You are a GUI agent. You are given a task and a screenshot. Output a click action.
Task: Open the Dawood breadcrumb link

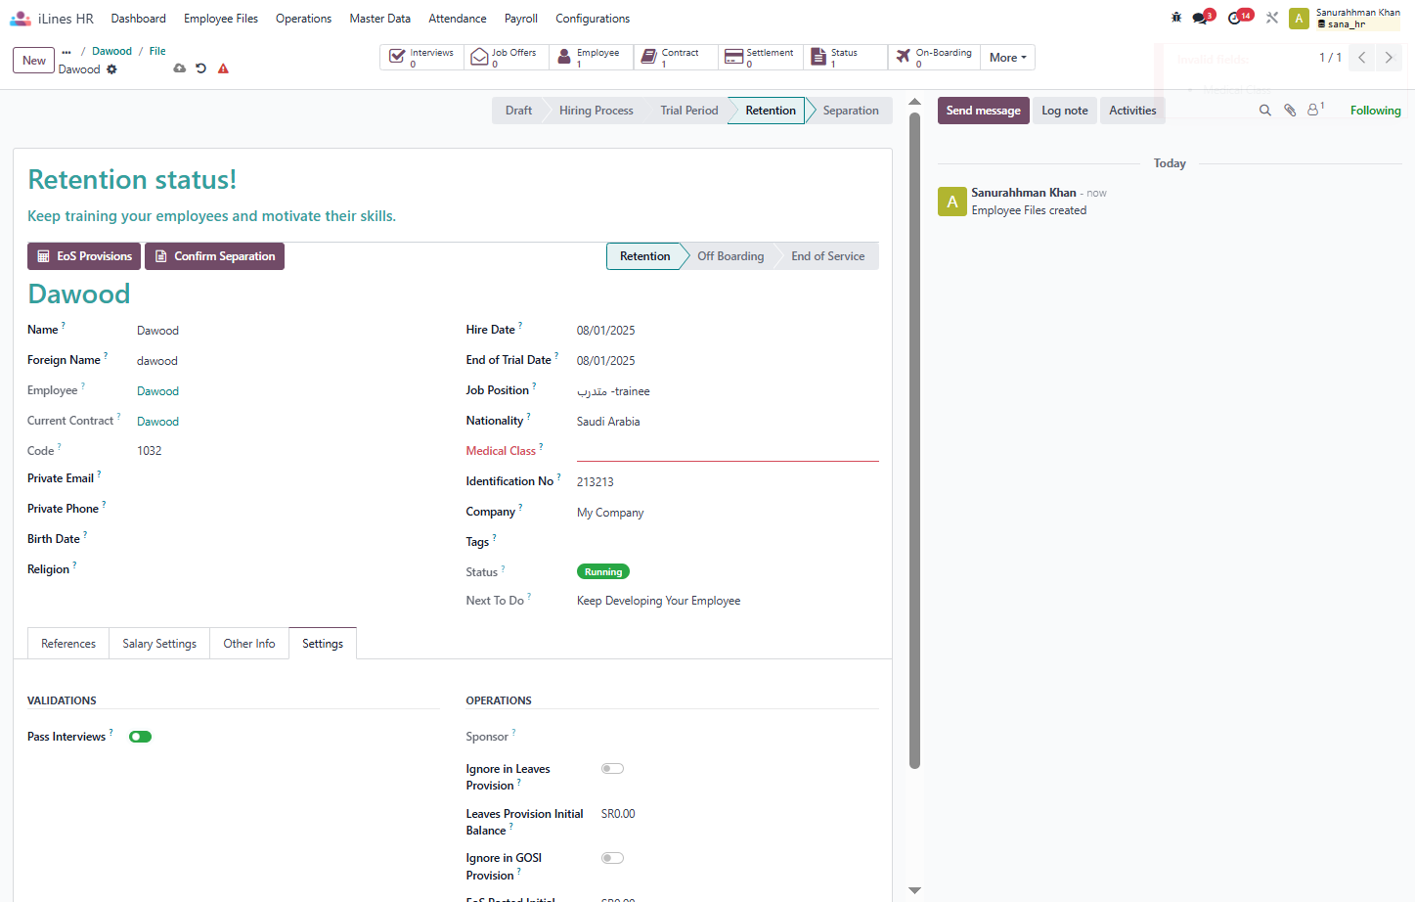tap(111, 51)
